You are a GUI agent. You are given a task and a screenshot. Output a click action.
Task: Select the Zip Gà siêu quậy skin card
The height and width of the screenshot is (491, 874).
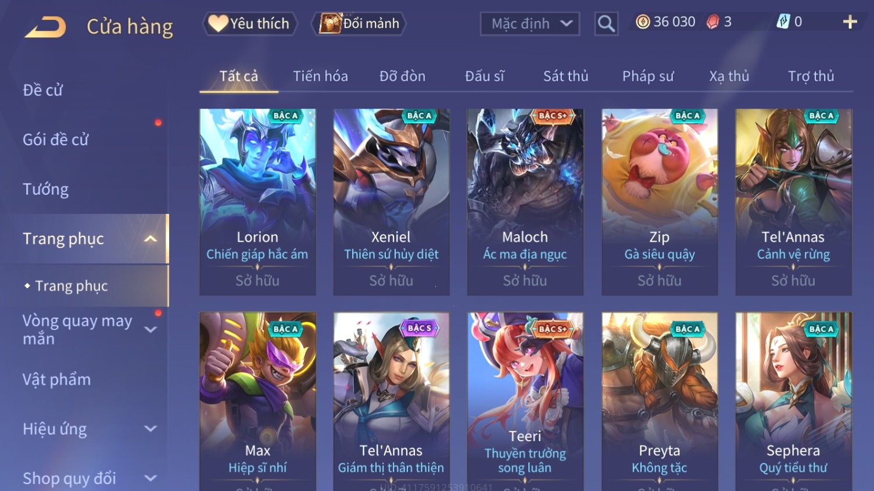tap(660, 202)
